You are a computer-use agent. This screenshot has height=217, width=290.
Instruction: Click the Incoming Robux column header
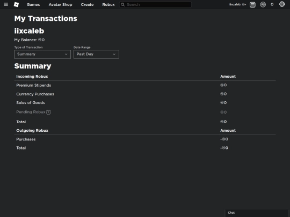click(x=32, y=77)
